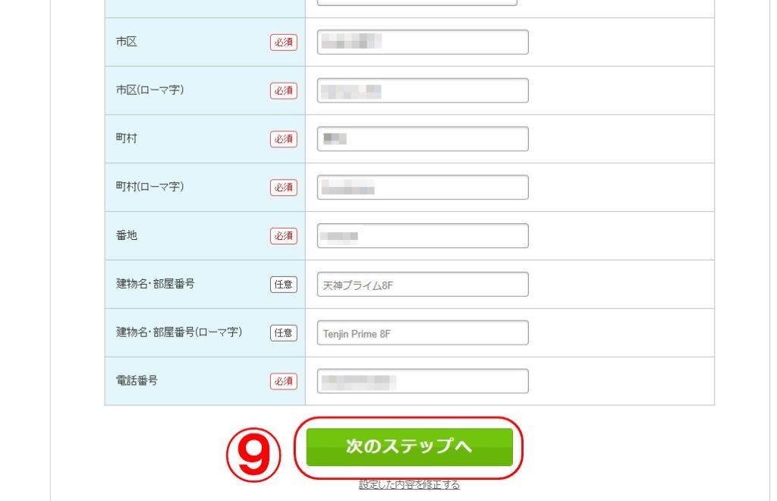Click the 必須 badge next to 市区
Image resolution: width=777 pixels, height=501 pixels.
coord(284,43)
